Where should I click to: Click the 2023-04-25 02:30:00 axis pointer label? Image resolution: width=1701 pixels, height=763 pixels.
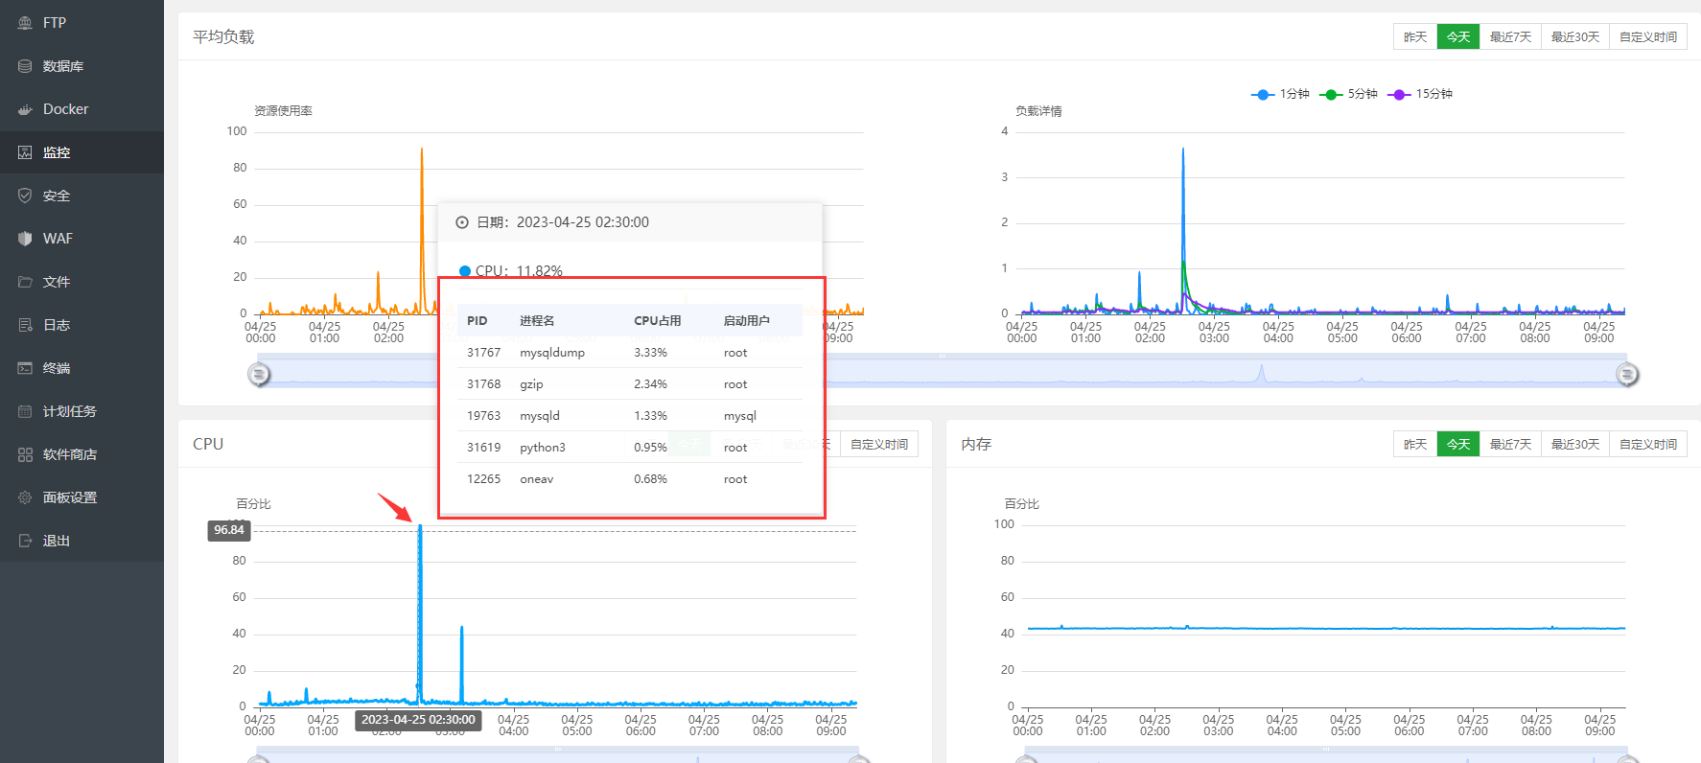click(x=418, y=720)
